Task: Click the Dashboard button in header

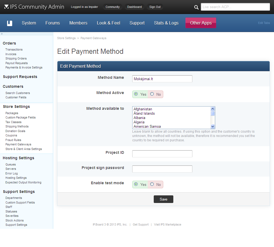Action: pyautogui.click(x=134, y=7)
